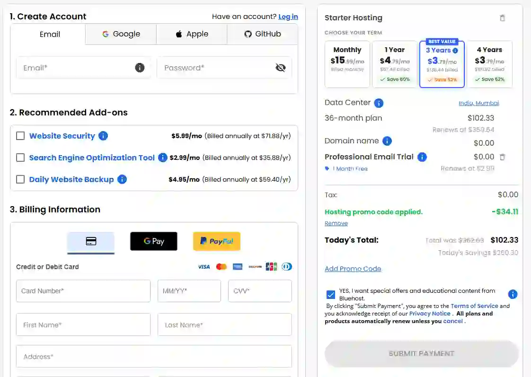
Task: Click the info icon beside special offers text
Action: tap(513, 294)
